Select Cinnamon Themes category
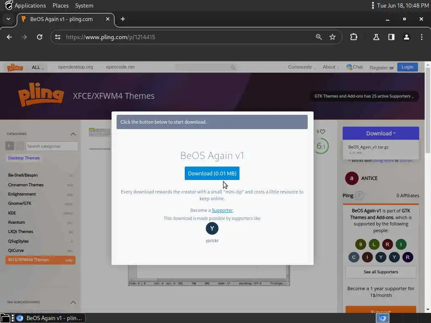The height and width of the screenshot is (323, 431). [x=26, y=185]
